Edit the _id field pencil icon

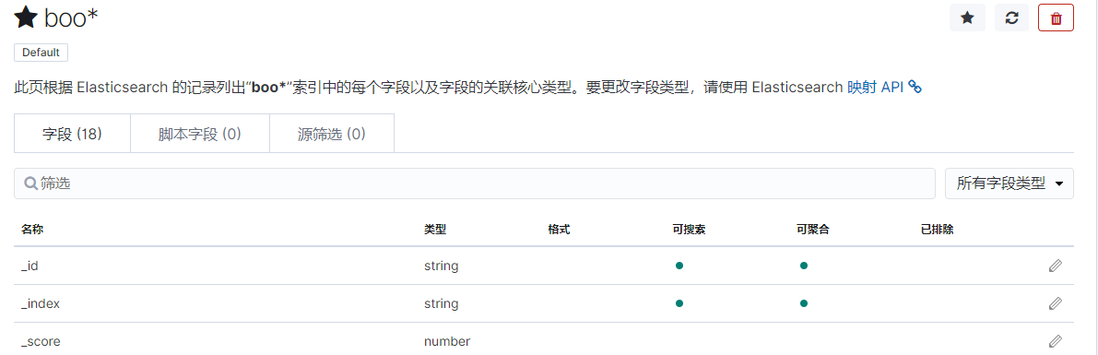point(1056,266)
